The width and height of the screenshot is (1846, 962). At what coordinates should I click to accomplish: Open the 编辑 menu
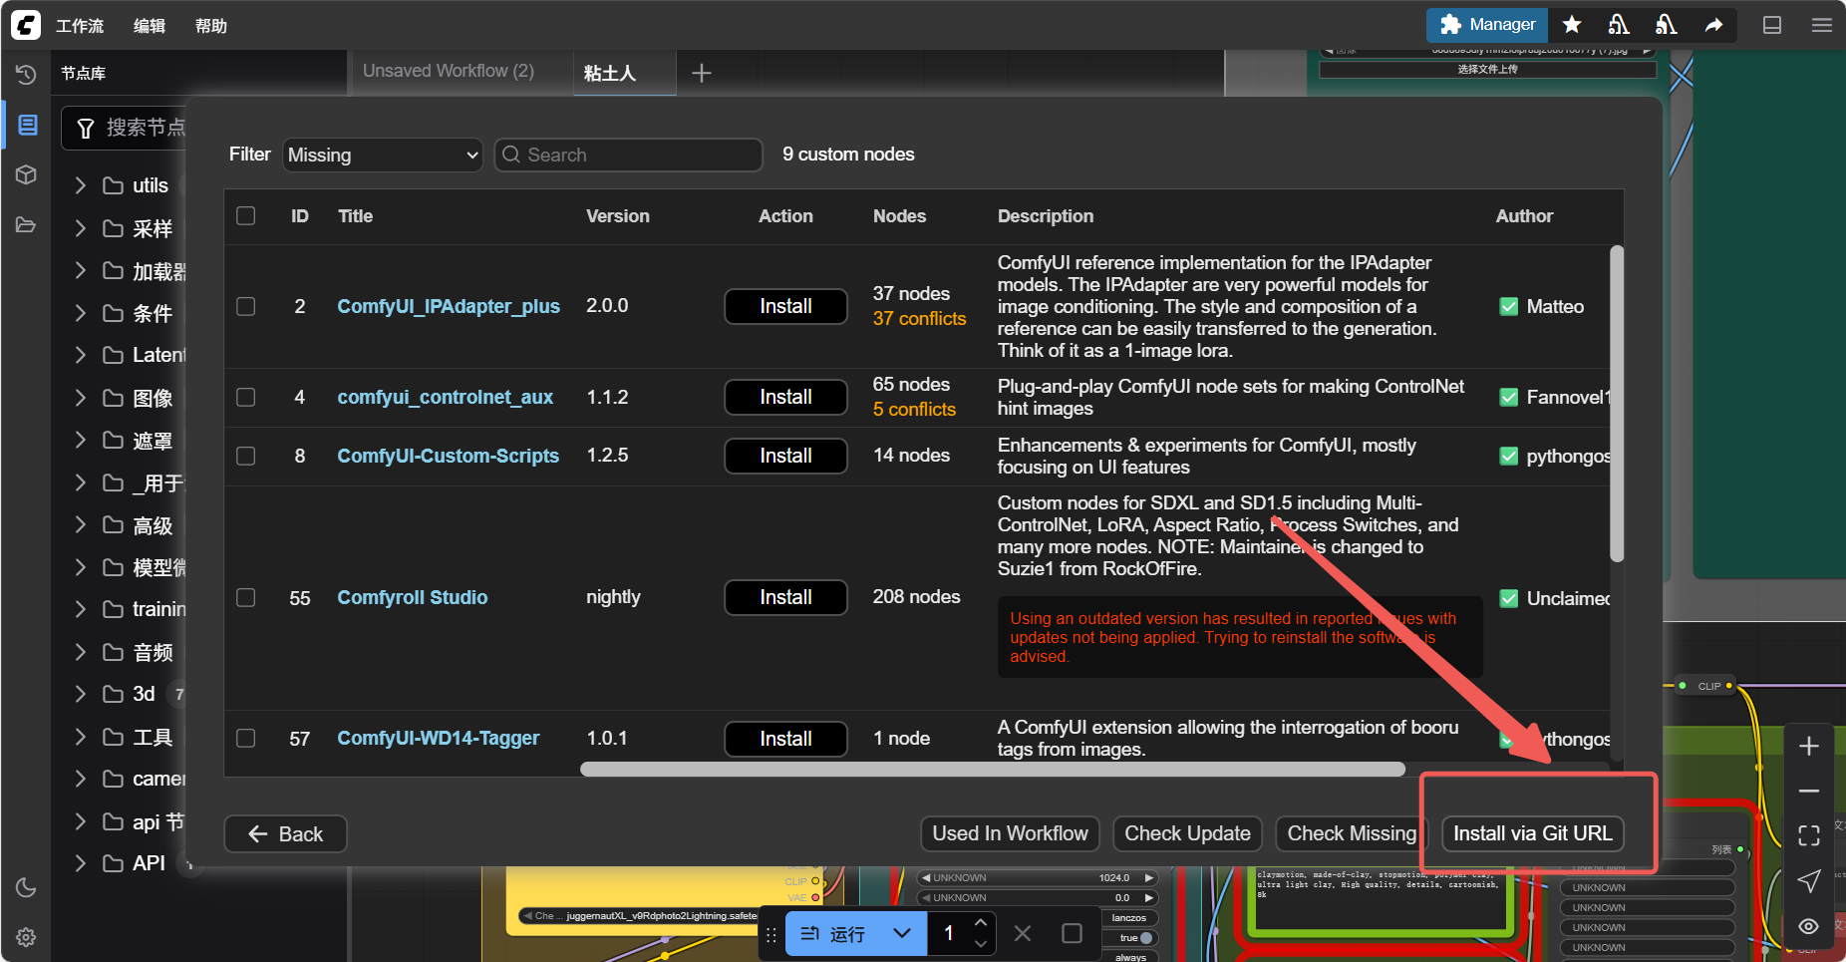tap(150, 26)
